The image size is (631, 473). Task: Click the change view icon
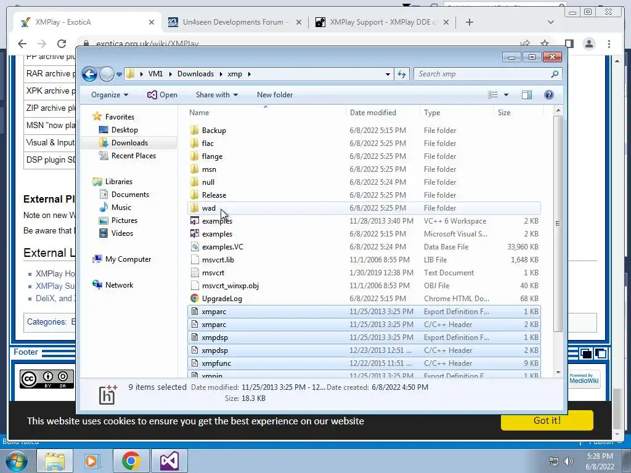[492, 95]
